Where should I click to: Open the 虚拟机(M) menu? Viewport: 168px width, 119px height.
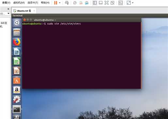coord(19,3)
